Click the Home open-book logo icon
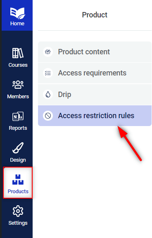Viewport: 152px width, 238px height. (18, 13)
